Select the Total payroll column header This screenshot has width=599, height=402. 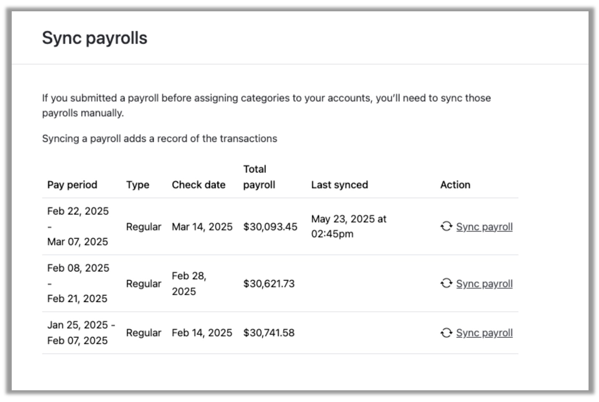pyautogui.click(x=259, y=177)
